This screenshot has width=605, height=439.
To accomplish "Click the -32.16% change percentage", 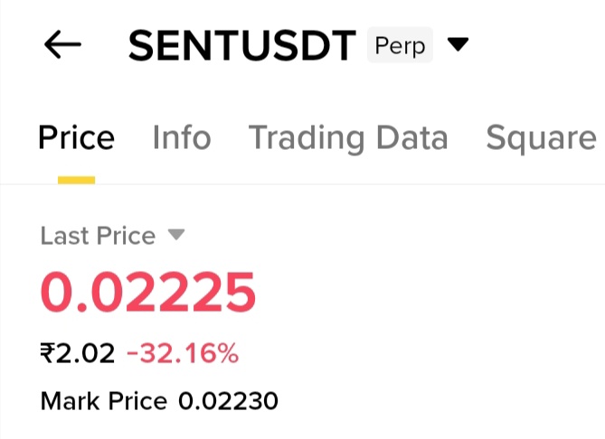I will [x=182, y=353].
